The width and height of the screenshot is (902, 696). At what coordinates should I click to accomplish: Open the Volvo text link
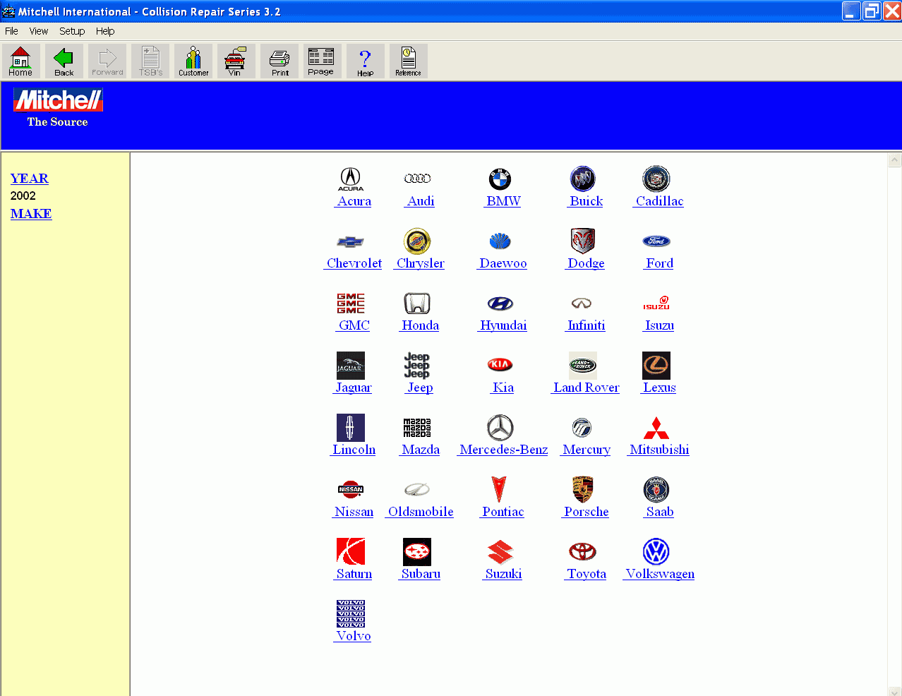tap(353, 636)
